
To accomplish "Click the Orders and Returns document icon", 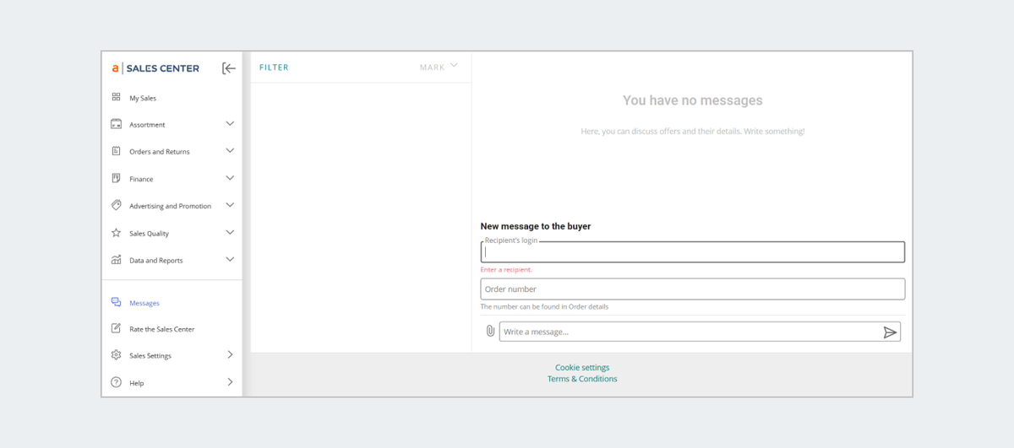I will [117, 151].
